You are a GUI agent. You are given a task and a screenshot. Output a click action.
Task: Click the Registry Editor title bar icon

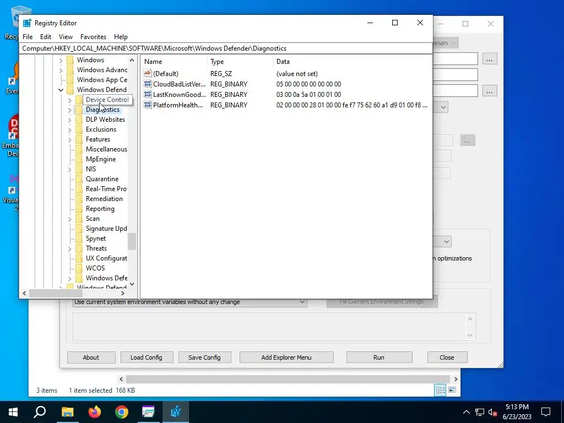(27, 23)
